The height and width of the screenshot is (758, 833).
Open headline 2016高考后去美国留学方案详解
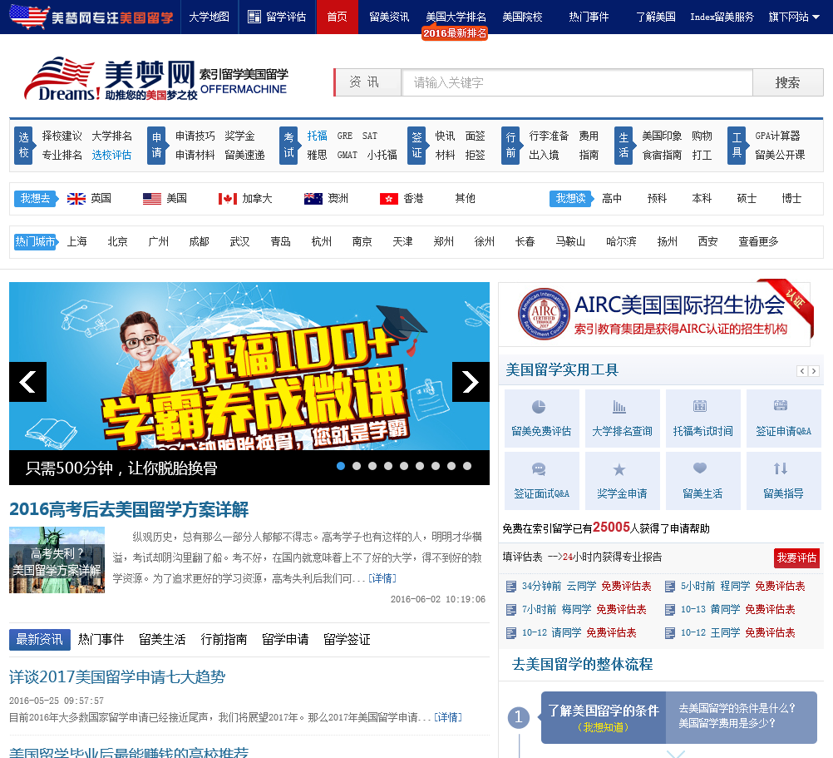(x=129, y=509)
